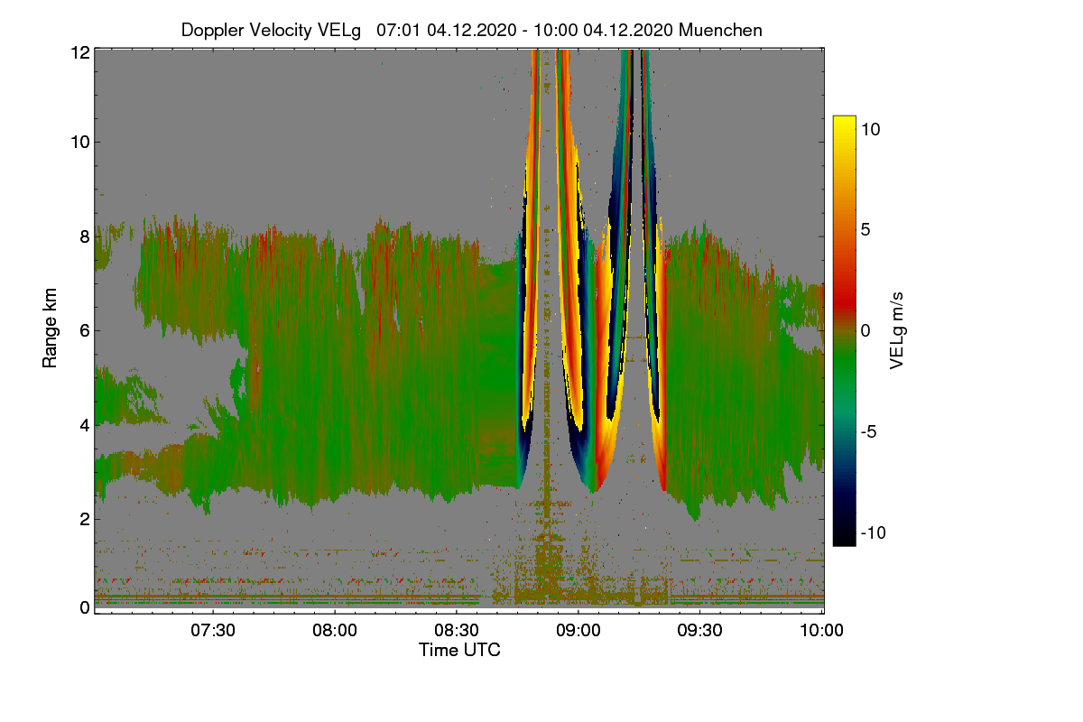Click the colorbar tick label -5
The height and width of the screenshot is (722, 1083).
pyautogui.click(x=867, y=431)
